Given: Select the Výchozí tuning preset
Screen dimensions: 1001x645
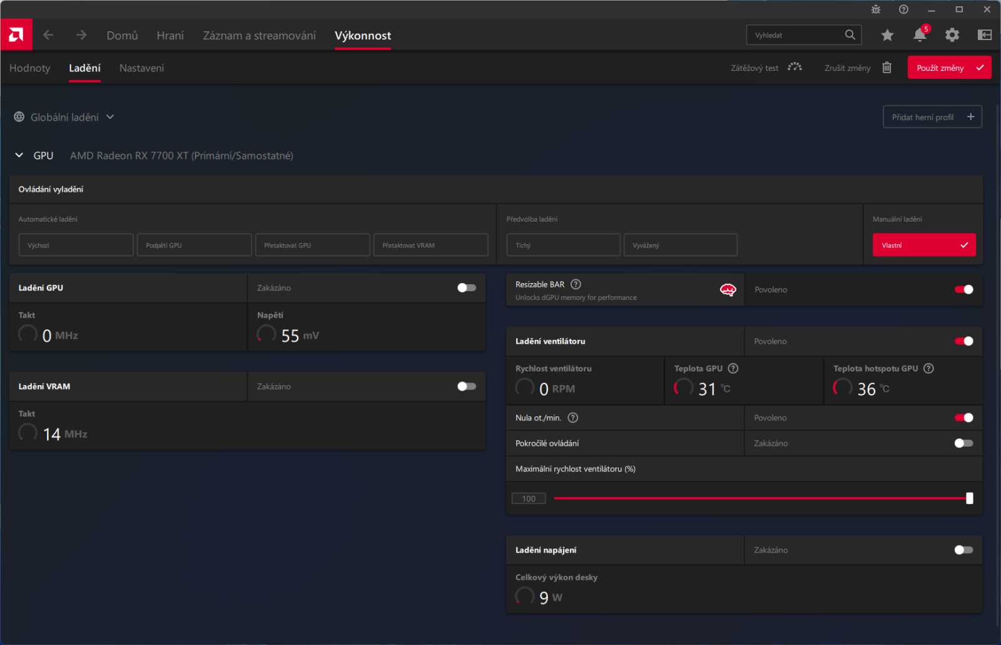Looking at the screenshot, I should (76, 245).
